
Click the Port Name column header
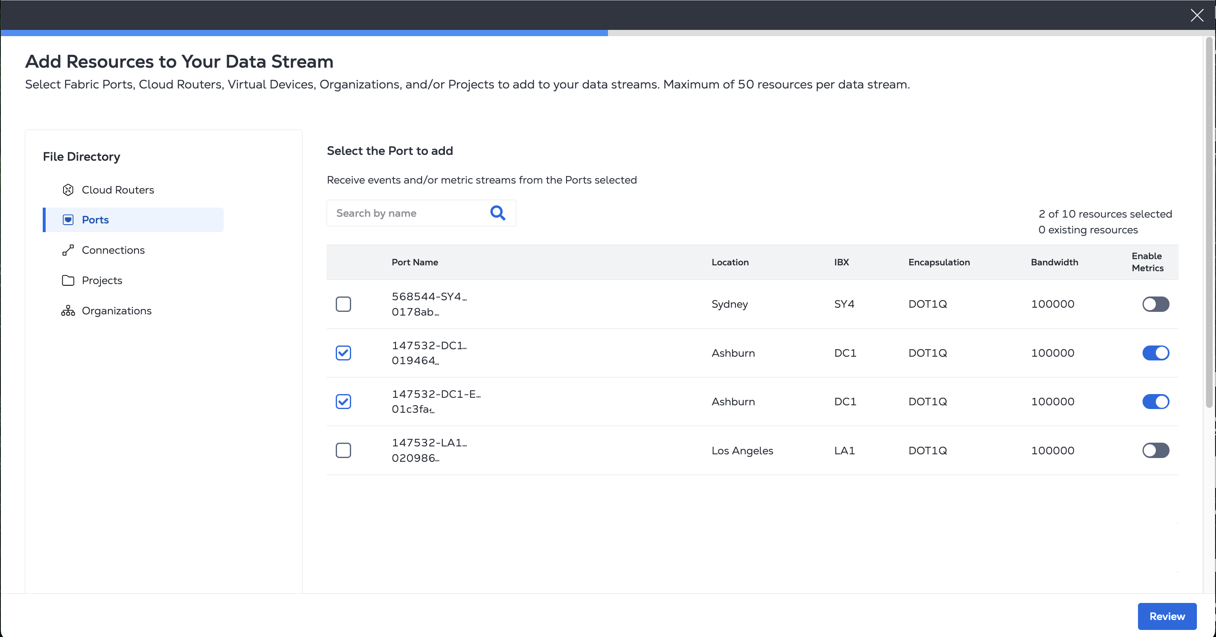[415, 262]
